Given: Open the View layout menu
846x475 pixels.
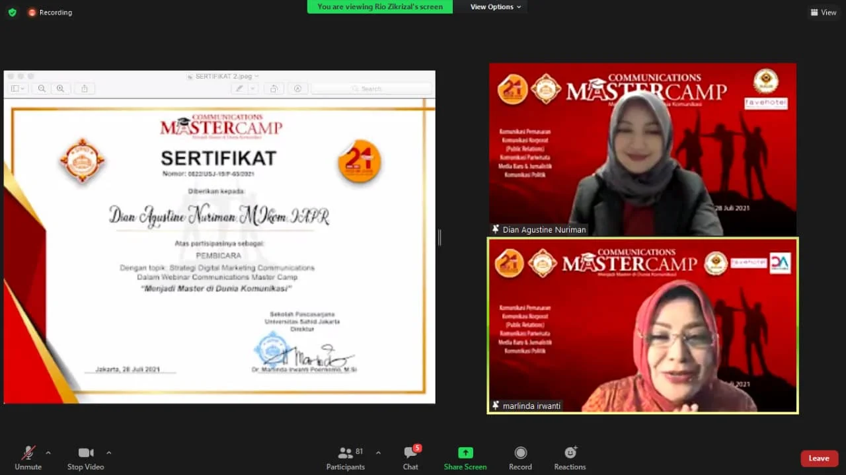Looking at the screenshot, I should pos(824,12).
